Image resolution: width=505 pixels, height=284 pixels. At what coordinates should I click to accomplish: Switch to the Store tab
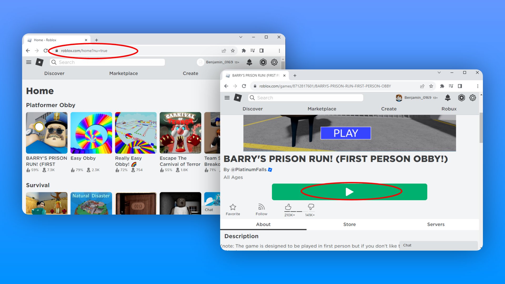[x=350, y=224]
